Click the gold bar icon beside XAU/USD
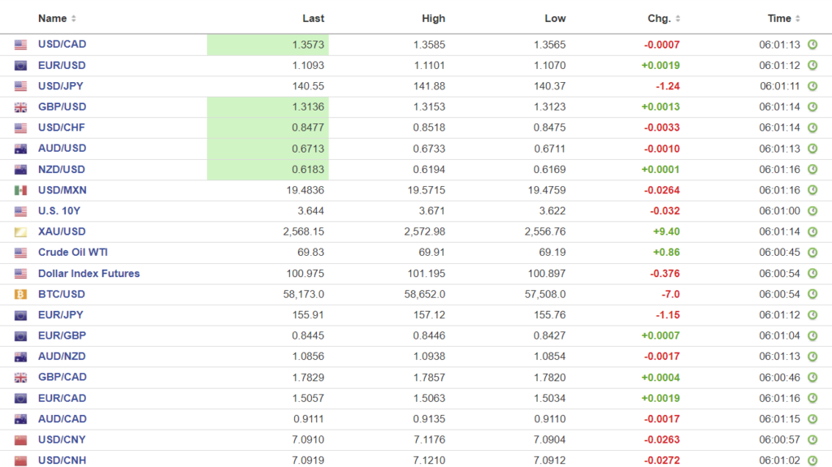The height and width of the screenshot is (467, 832). [20, 232]
